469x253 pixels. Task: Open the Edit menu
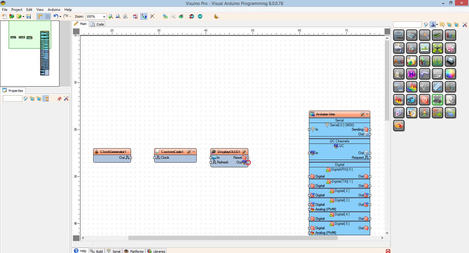[x=29, y=10]
